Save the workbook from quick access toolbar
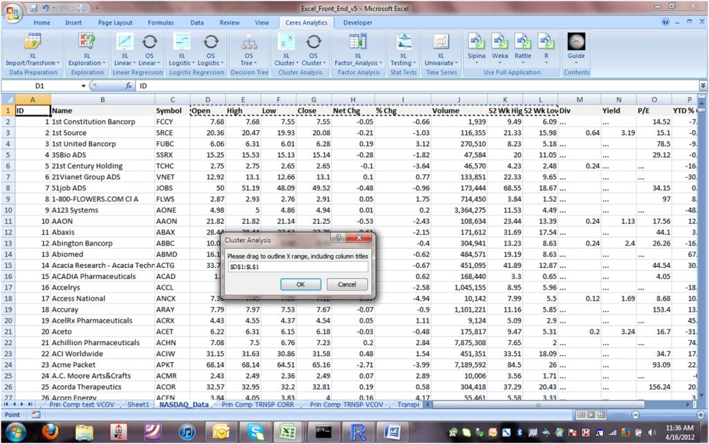The height and width of the screenshot is (444, 709). [x=34, y=8]
